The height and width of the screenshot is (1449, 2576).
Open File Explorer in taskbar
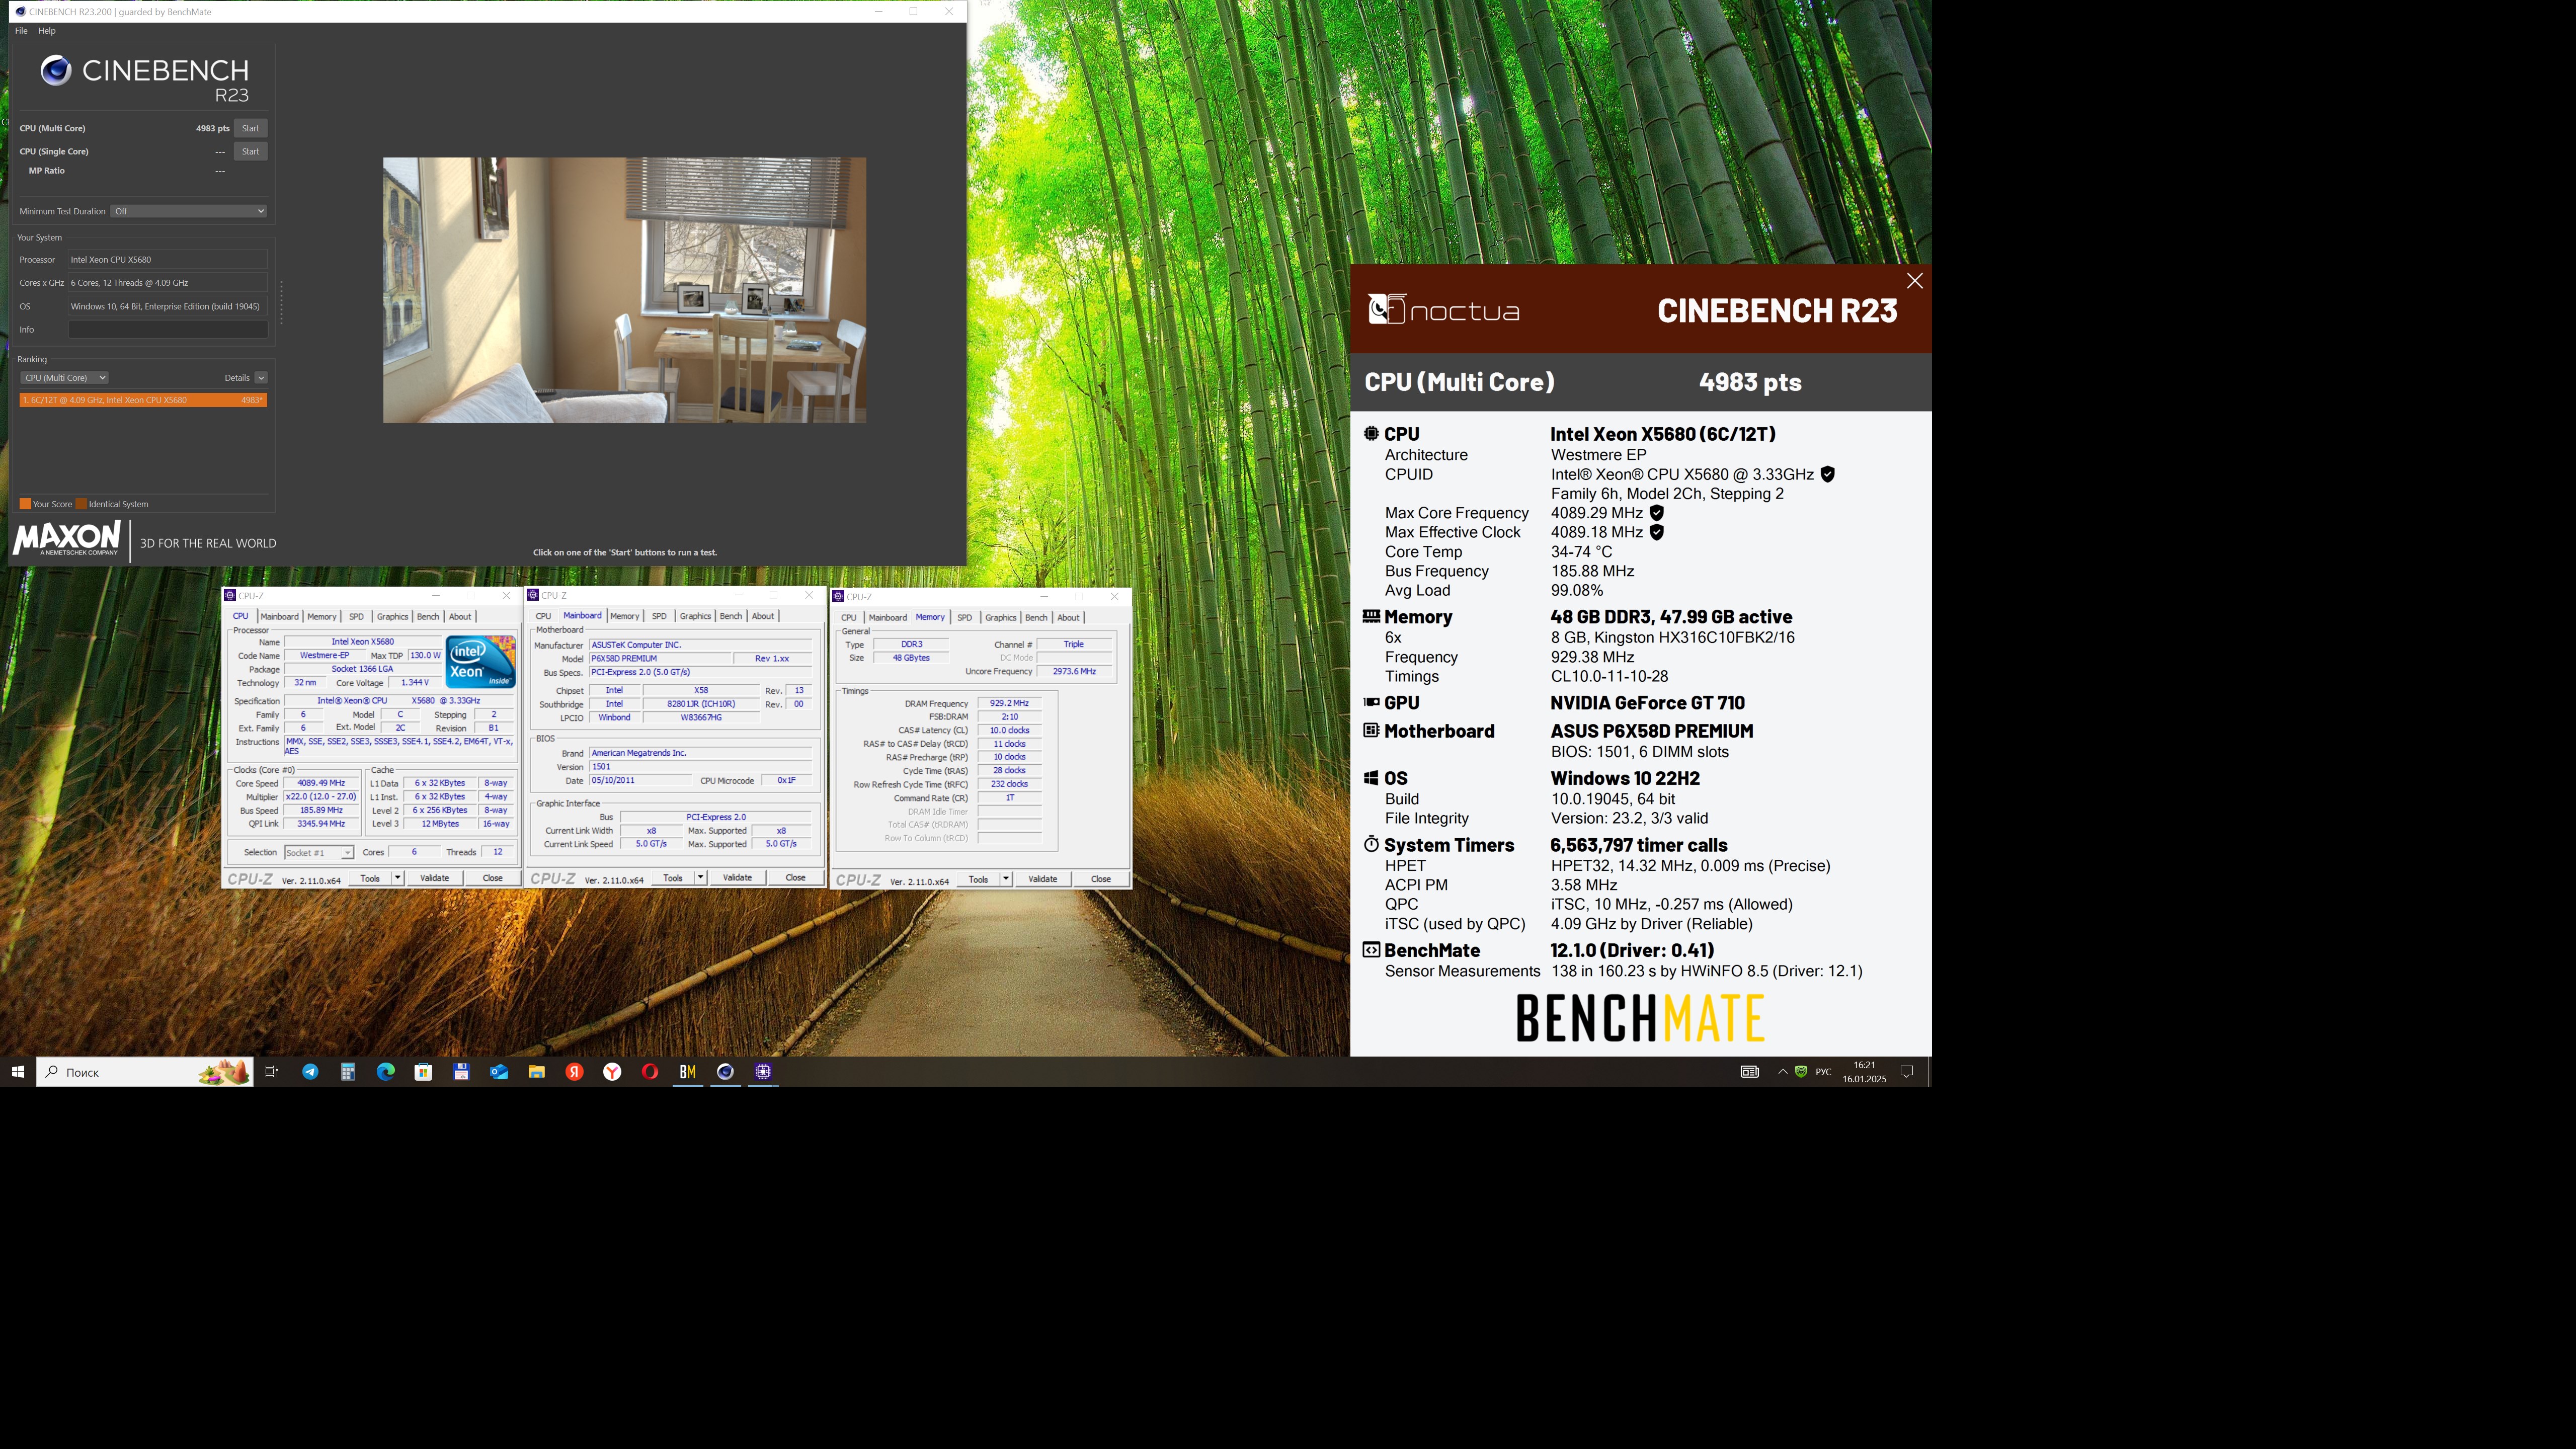coord(537,1072)
